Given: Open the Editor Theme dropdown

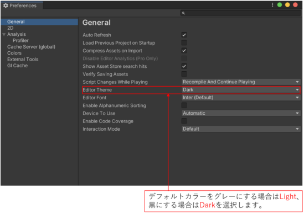Looking at the screenshot, I should pos(241,90).
